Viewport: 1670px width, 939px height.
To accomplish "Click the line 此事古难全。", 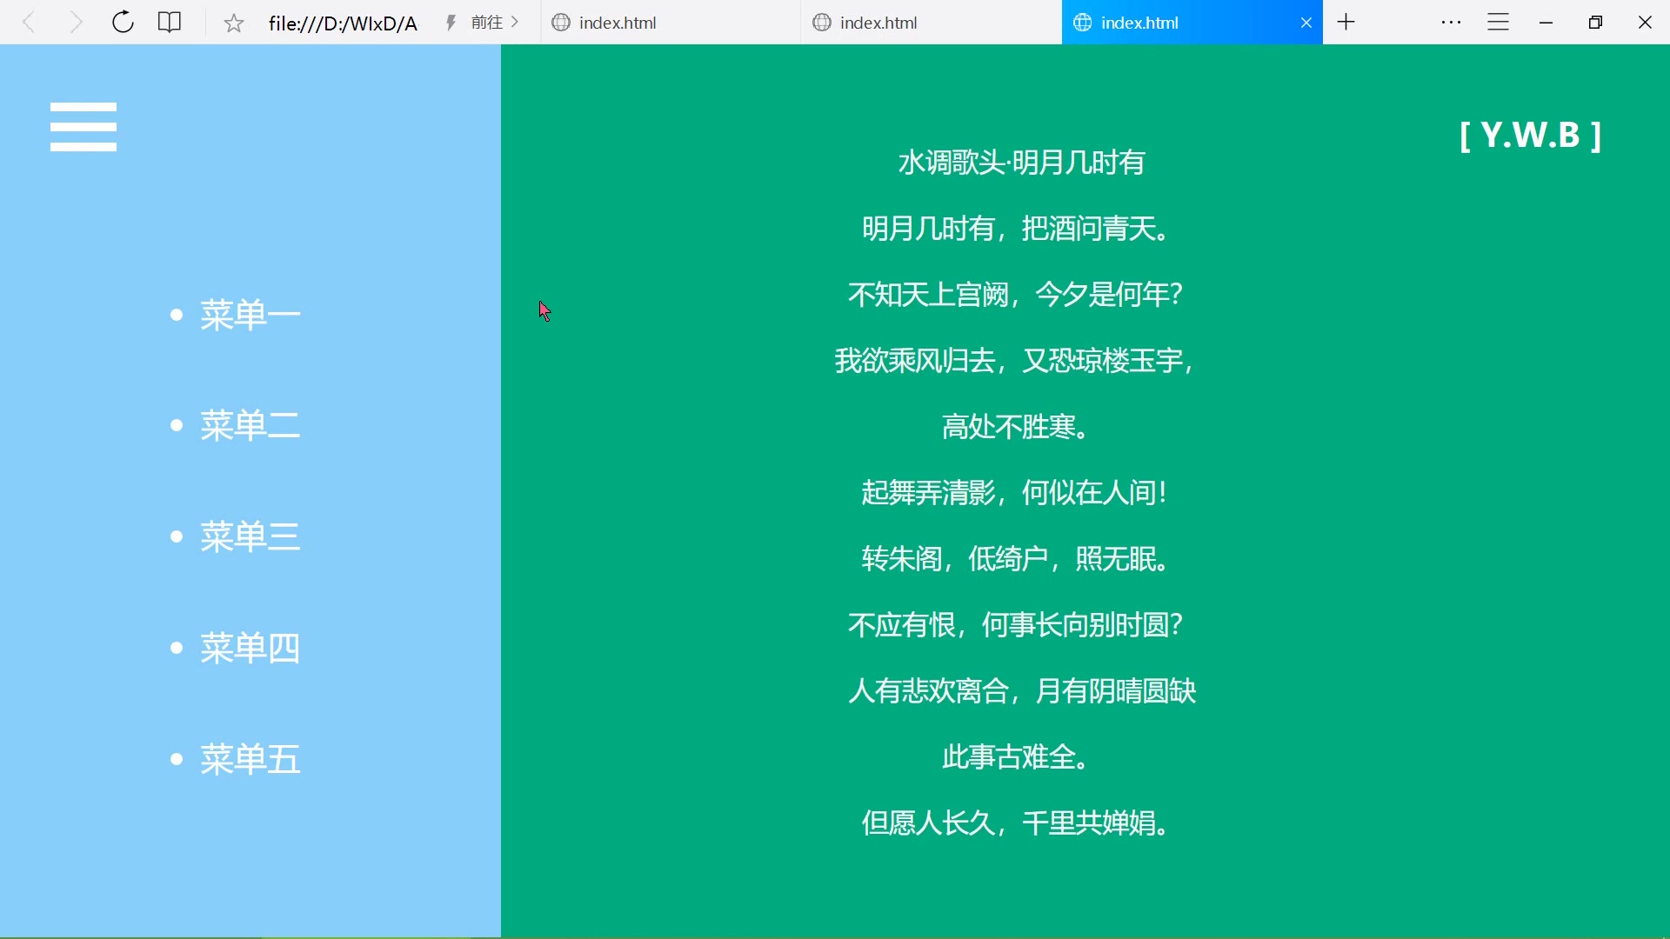I will 1016,757.
